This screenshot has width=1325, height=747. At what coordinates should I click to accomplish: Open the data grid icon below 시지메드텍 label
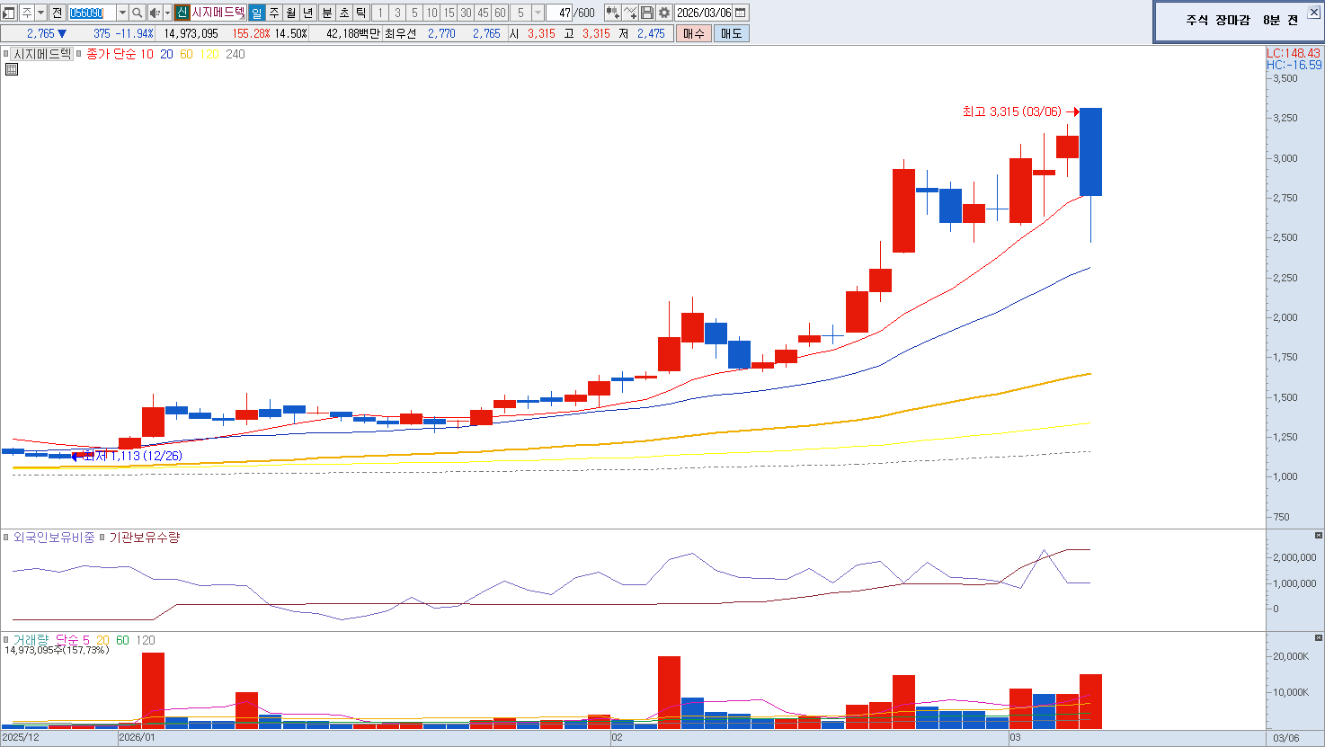(12, 69)
